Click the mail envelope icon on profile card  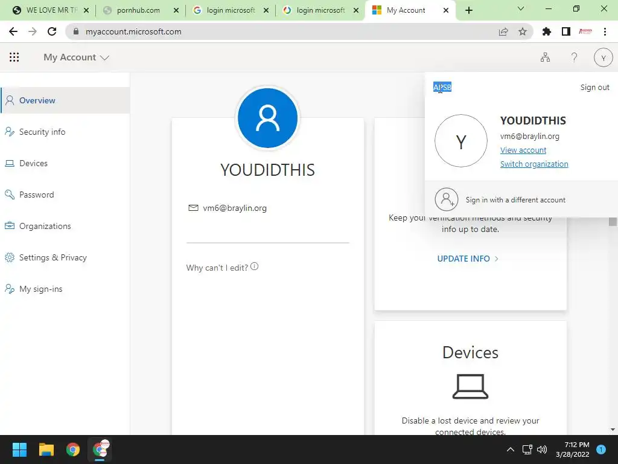pos(193,208)
